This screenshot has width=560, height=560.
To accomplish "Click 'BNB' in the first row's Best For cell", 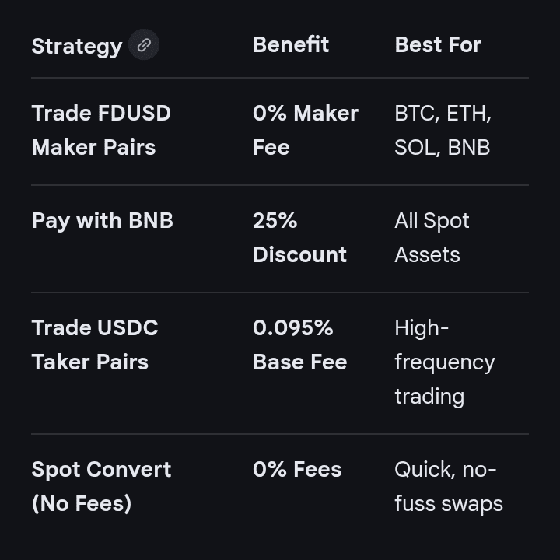I will [x=469, y=148].
